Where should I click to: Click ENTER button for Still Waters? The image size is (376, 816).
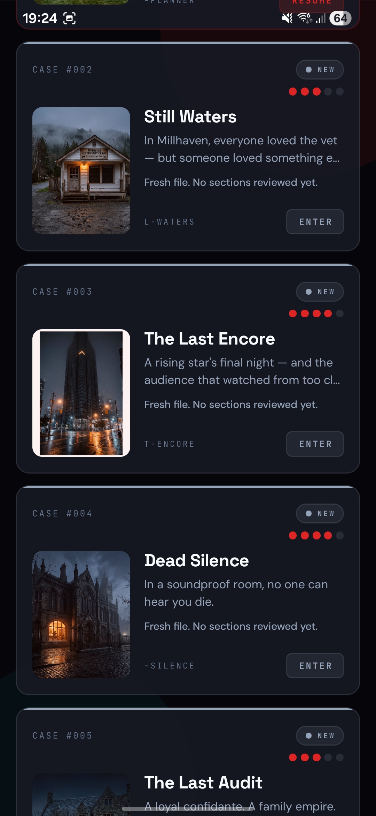315,222
